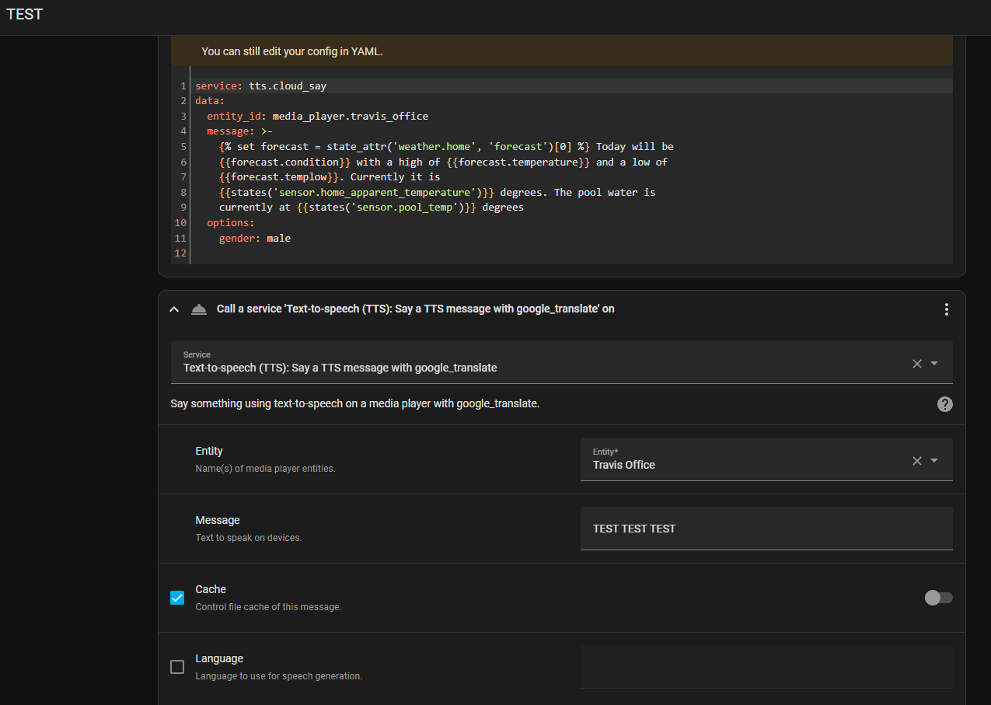Check the Language checkbox
991x705 pixels.
click(177, 667)
